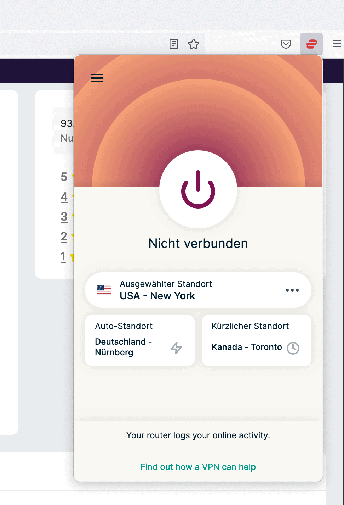Click the 'Nicht verbunden' status text
This screenshot has width=344, height=505.
(x=198, y=243)
